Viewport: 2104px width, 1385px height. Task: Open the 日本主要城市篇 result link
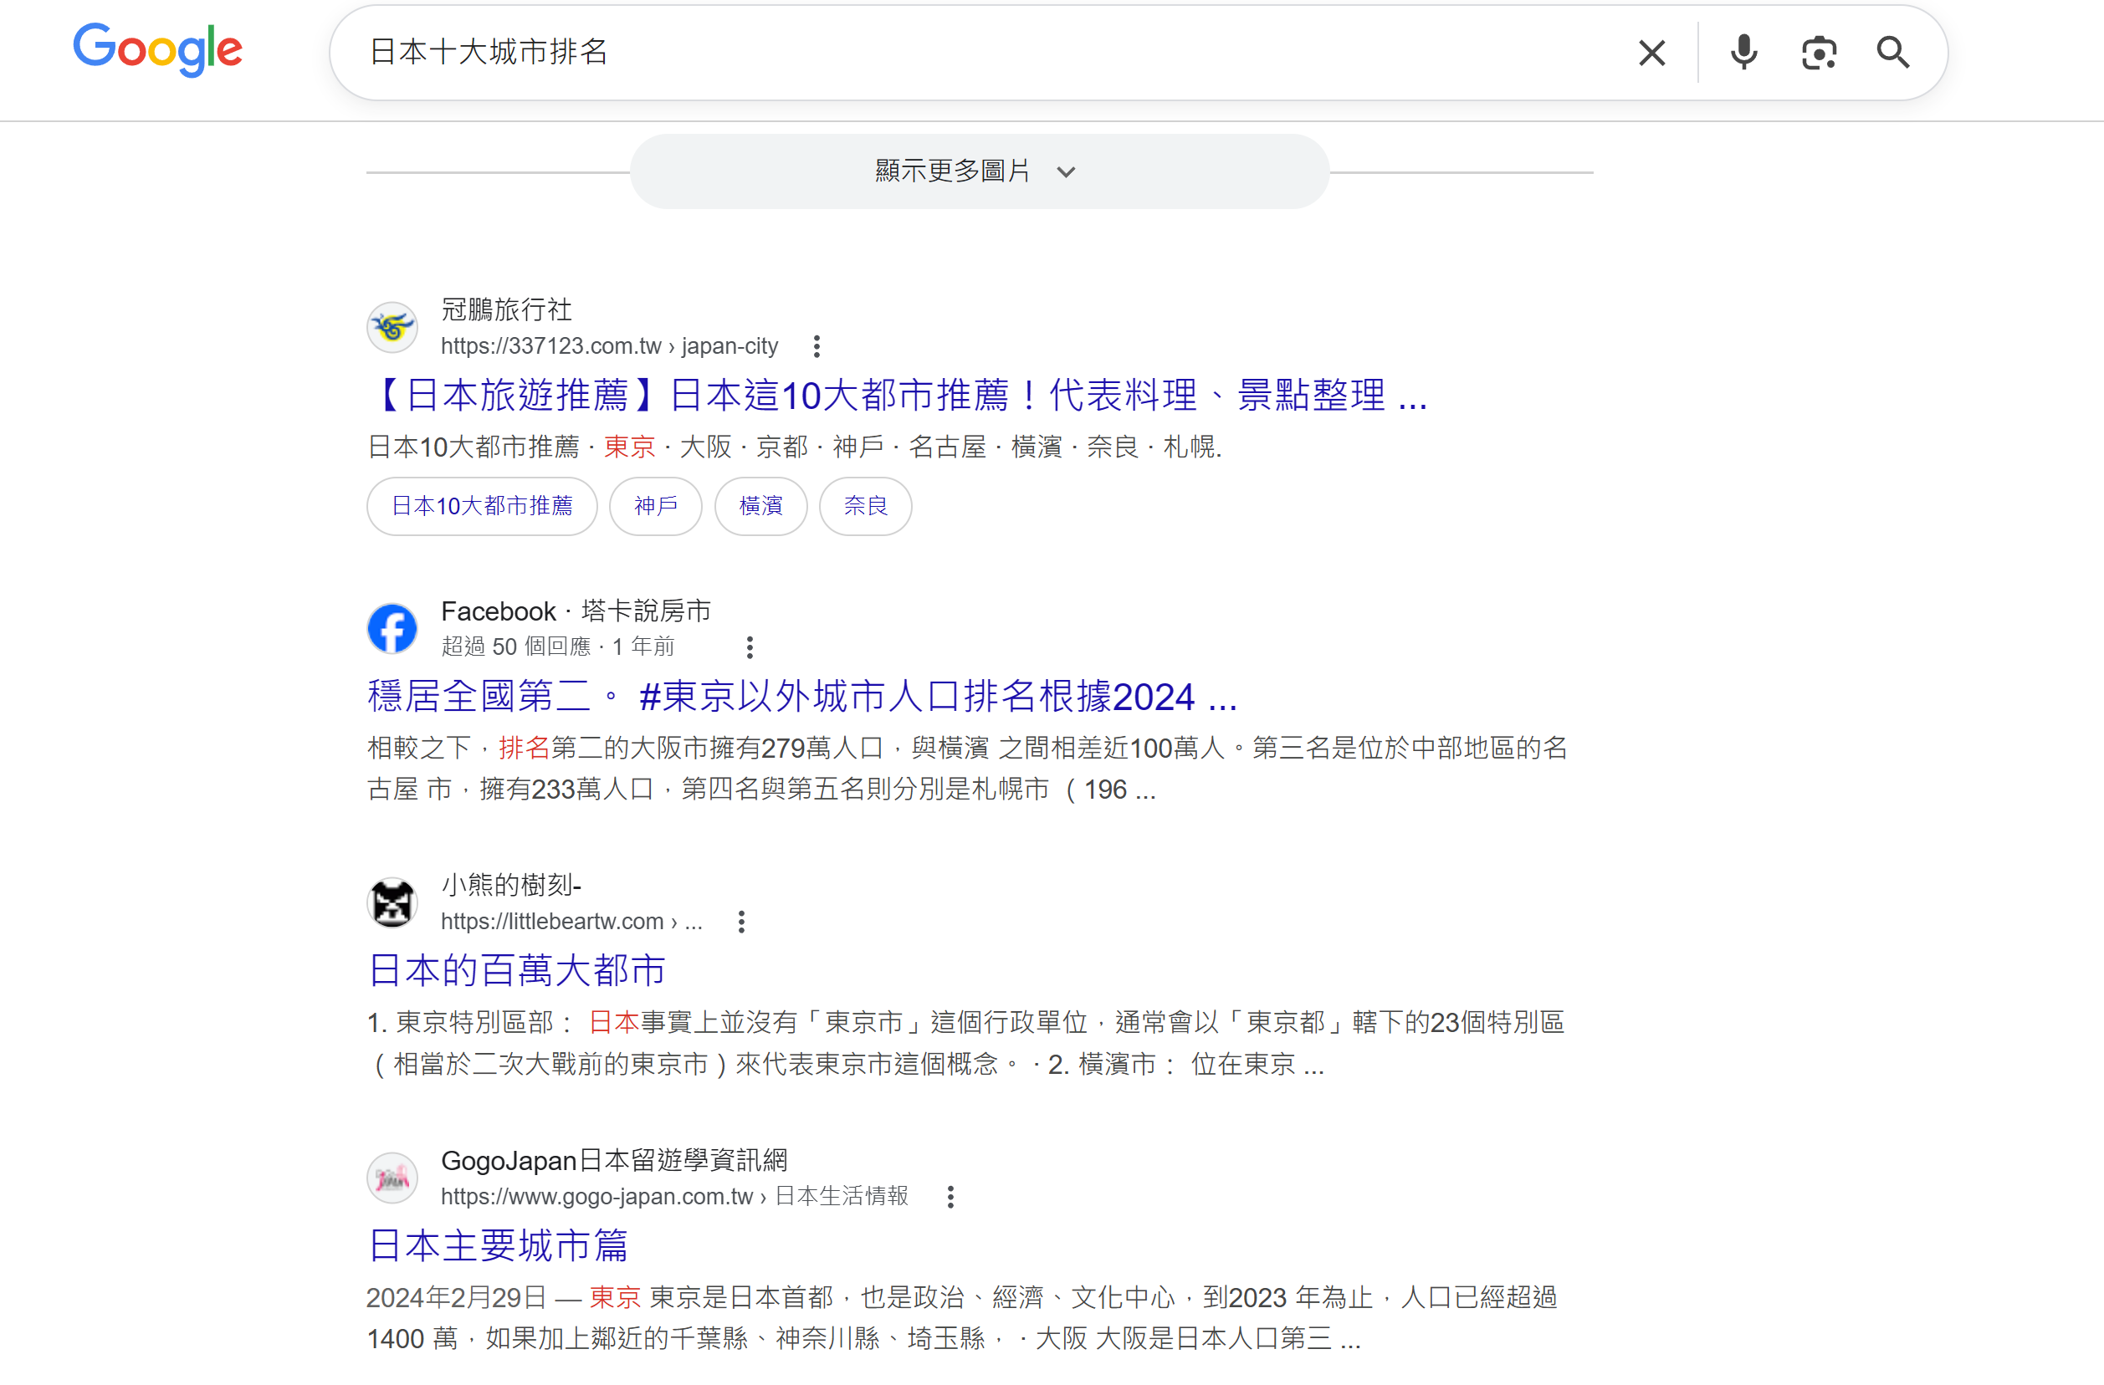tap(498, 1244)
